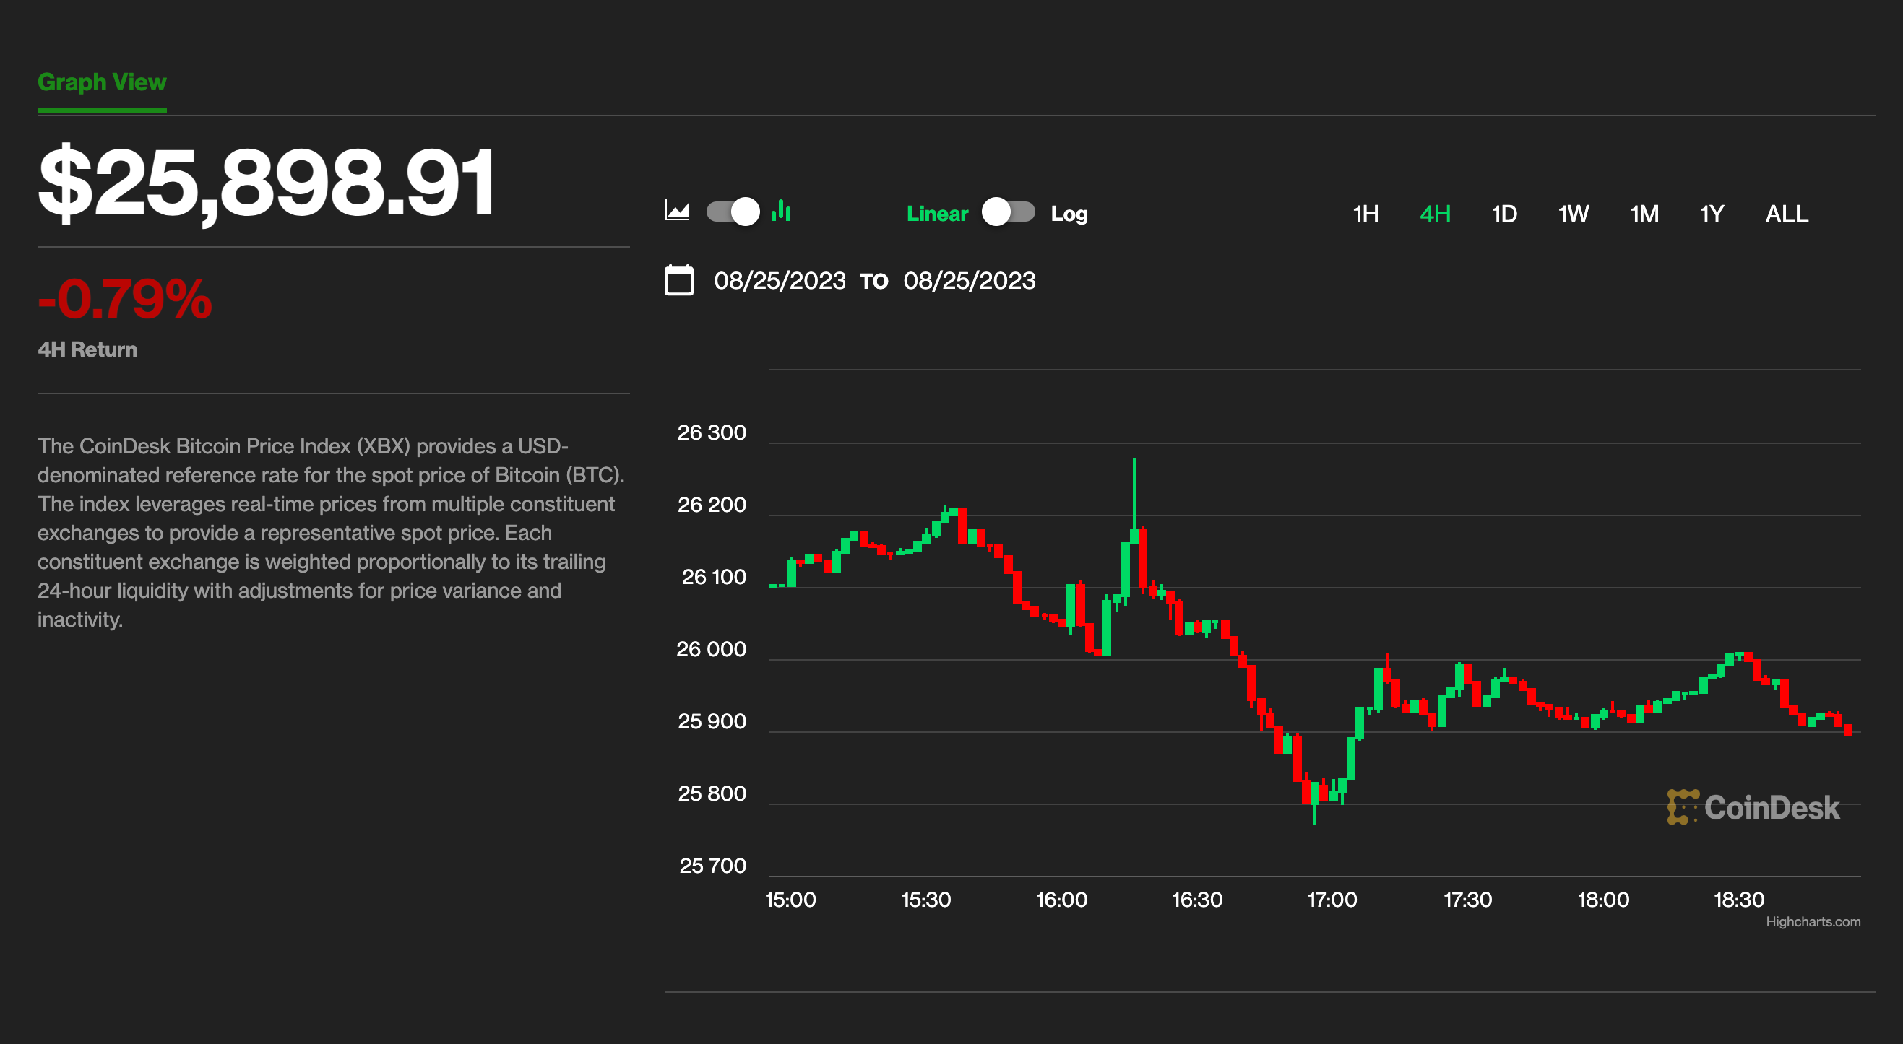Click the end date 08/25/2023 field
Image resolution: width=1903 pixels, height=1044 pixels.
(x=971, y=282)
